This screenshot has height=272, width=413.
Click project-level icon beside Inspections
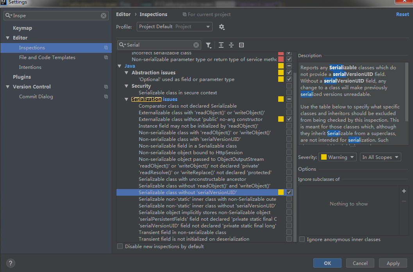(x=106, y=48)
